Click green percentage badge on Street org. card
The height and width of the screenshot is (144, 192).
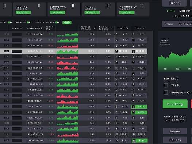(x=57, y=12)
